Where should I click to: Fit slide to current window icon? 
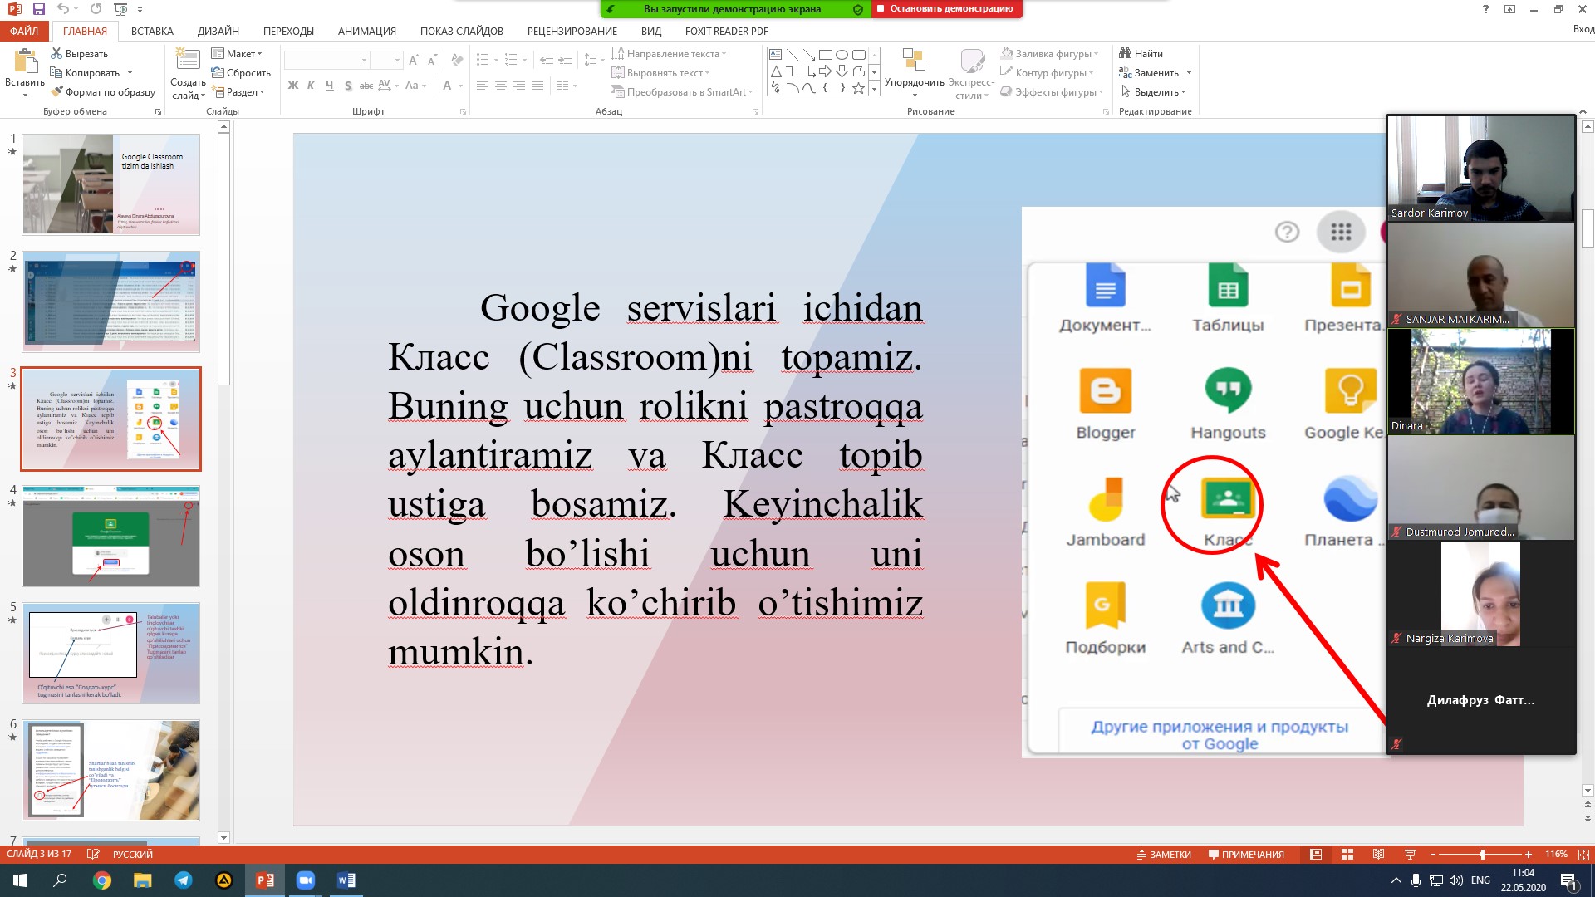coord(1583,854)
